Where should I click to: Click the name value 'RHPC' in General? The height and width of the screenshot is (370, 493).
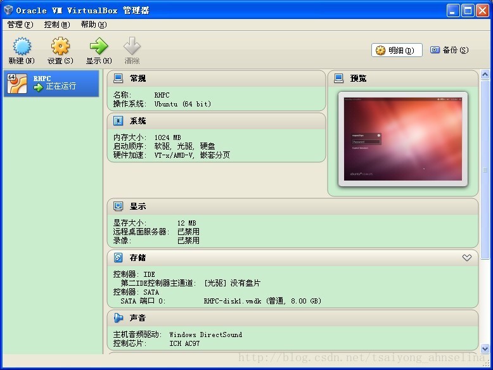tap(162, 95)
